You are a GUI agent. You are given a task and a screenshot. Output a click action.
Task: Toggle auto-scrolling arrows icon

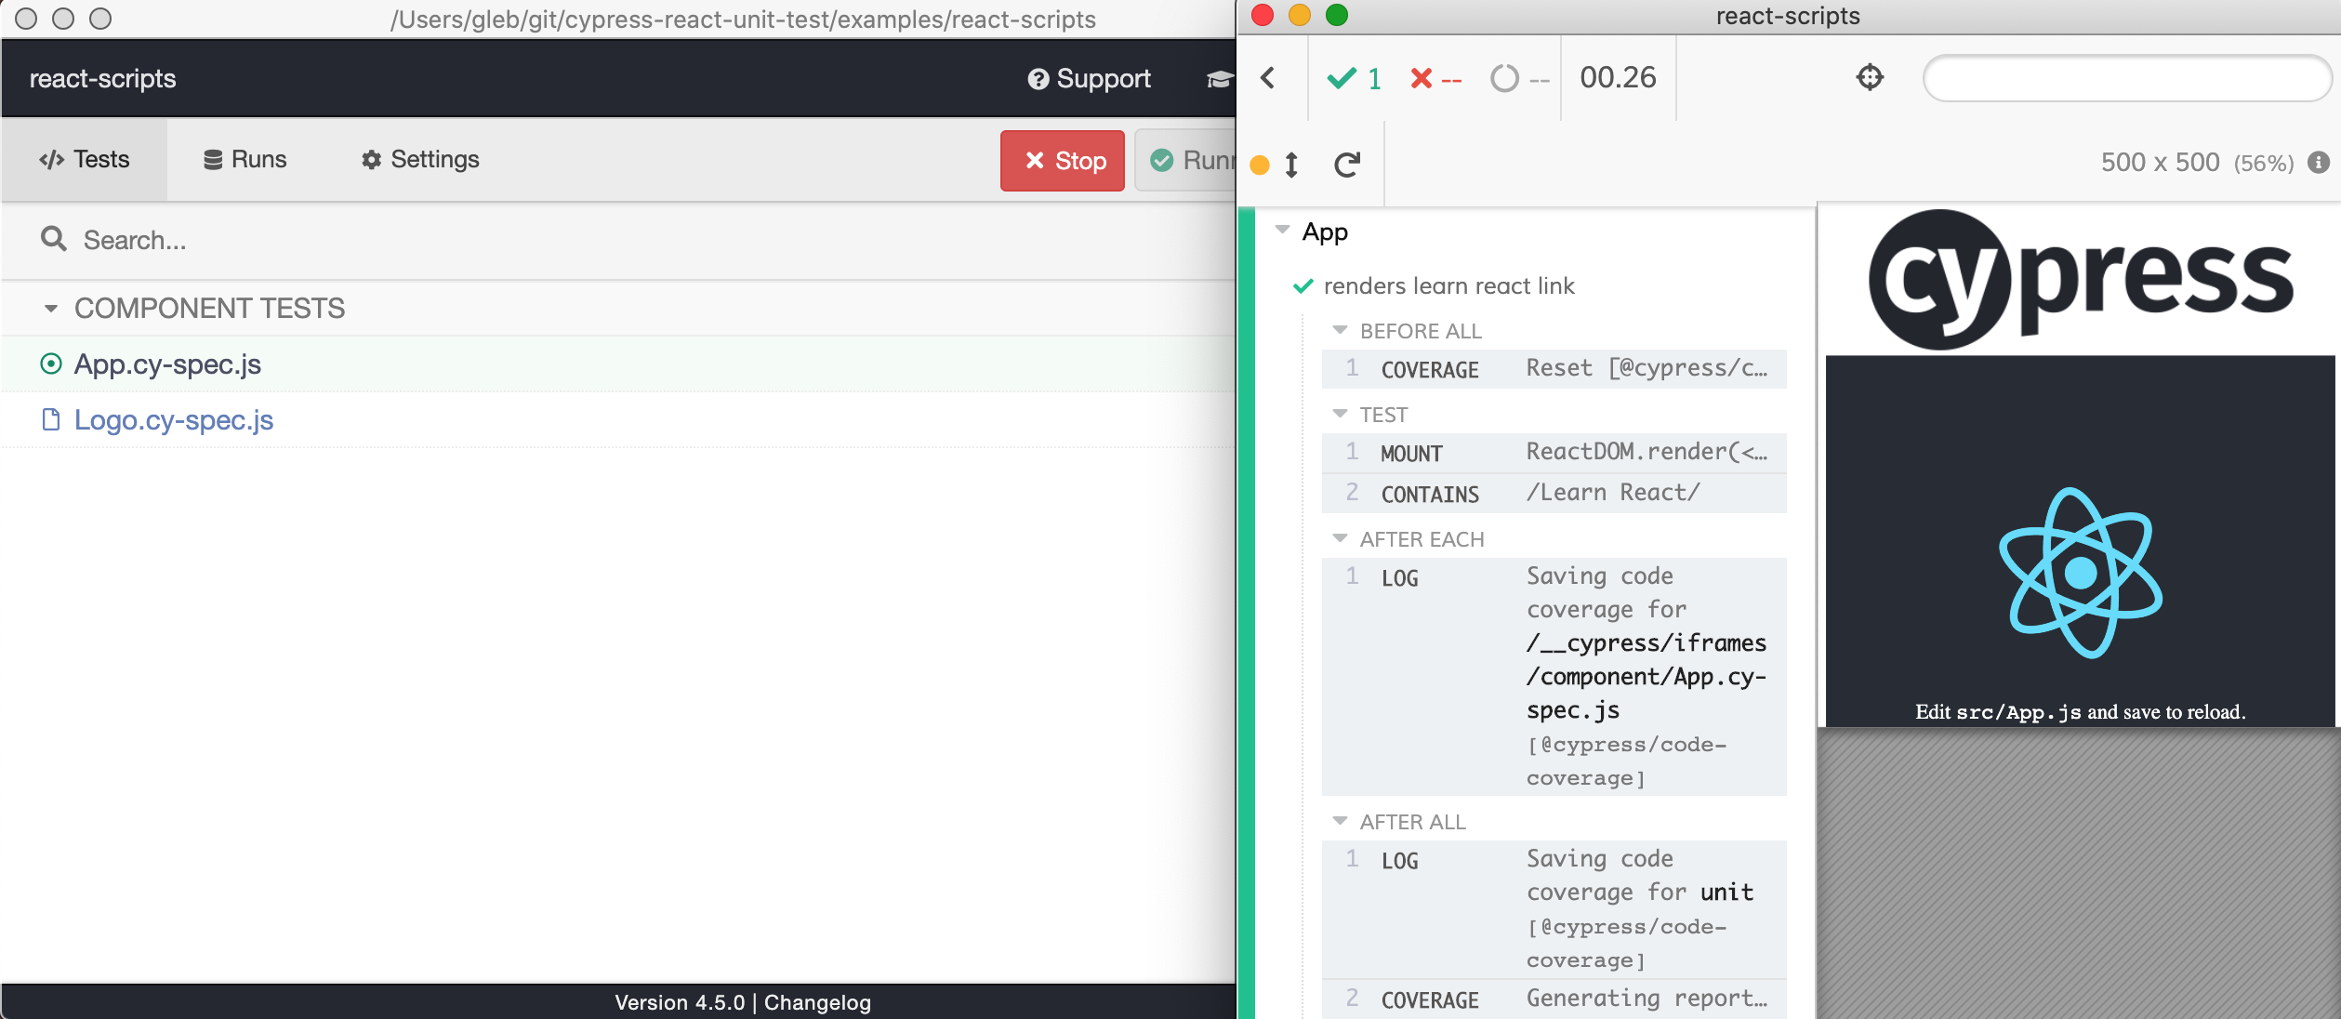pyautogui.click(x=1291, y=165)
